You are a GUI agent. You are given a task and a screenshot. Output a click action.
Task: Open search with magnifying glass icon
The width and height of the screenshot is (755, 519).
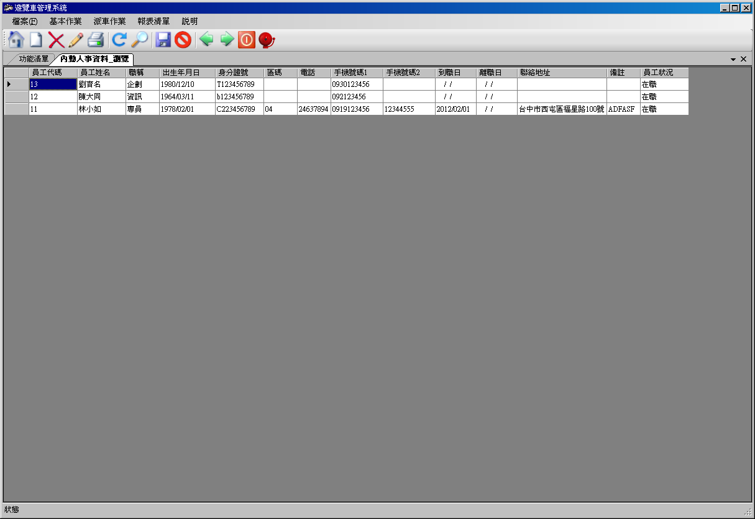tap(139, 40)
